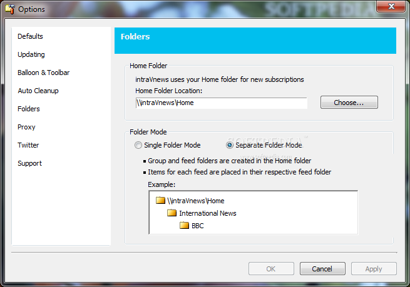Click the Choose... button
This screenshot has width=410, height=287.
(x=349, y=103)
